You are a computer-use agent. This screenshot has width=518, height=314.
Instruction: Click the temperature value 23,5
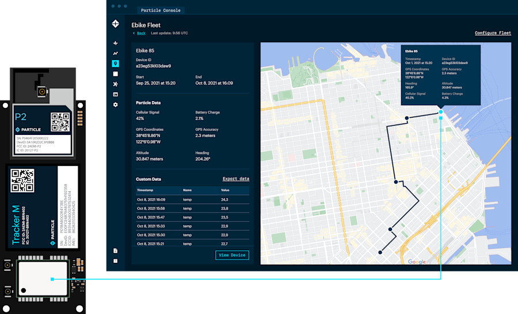pos(224,218)
